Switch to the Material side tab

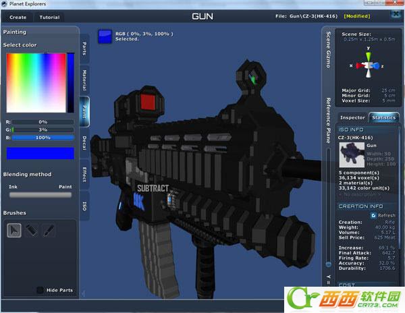point(84,80)
